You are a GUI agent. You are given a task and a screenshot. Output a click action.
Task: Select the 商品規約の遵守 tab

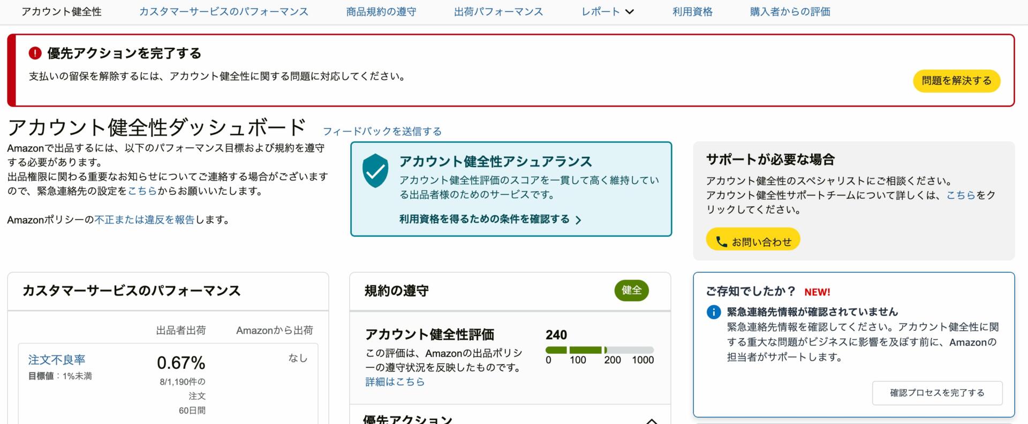(x=381, y=12)
